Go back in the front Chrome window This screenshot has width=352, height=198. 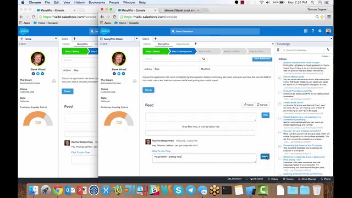(102, 17)
